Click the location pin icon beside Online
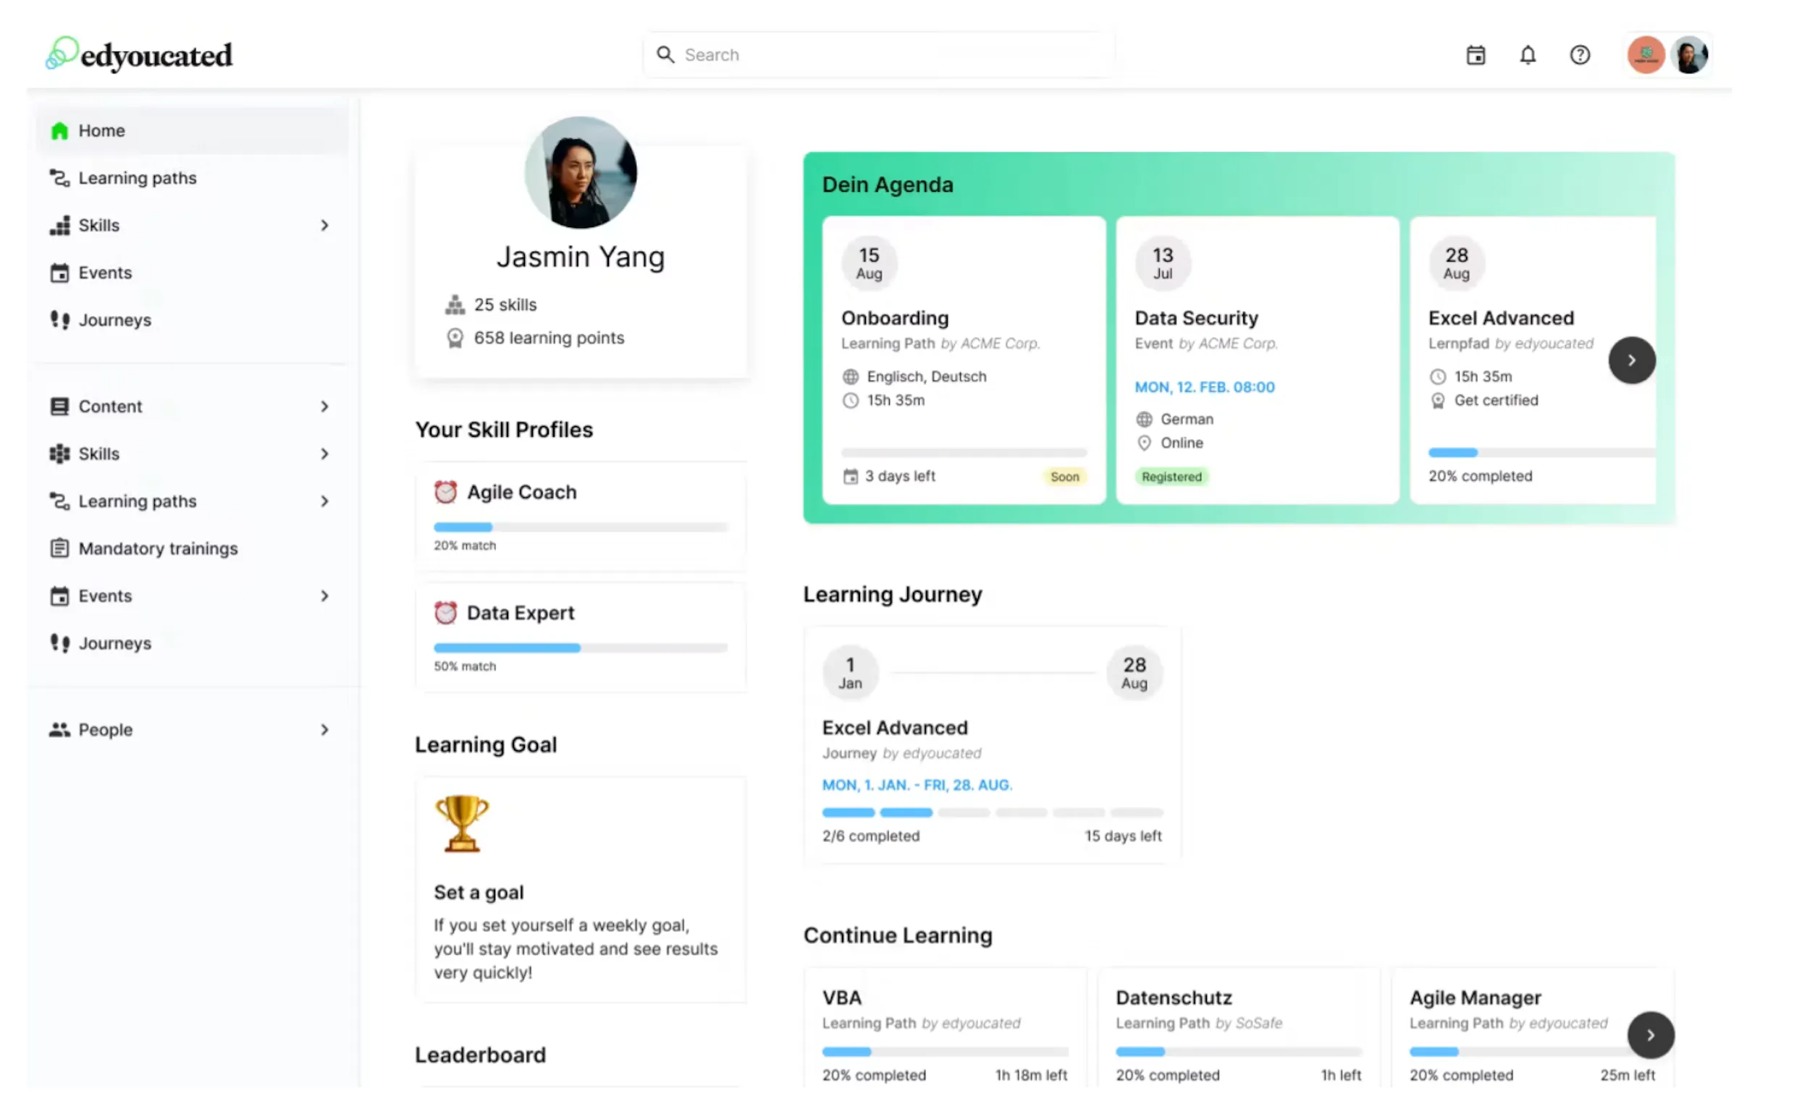The image size is (1802, 1109). (1144, 443)
